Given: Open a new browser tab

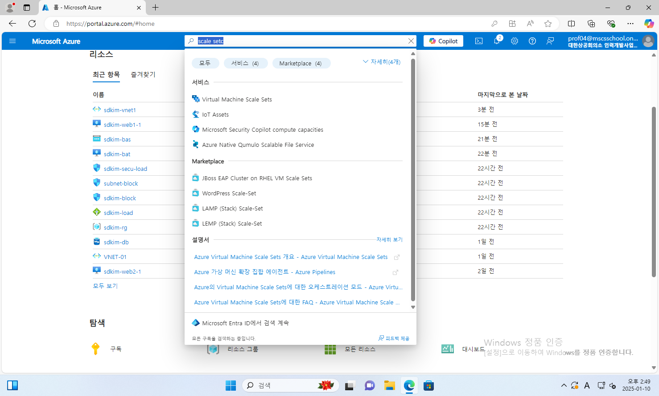Looking at the screenshot, I should point(155,8).
